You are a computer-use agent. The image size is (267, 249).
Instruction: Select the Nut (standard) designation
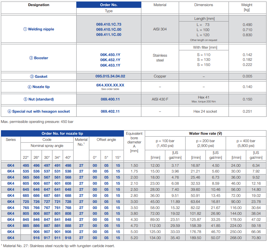point(39,99)
